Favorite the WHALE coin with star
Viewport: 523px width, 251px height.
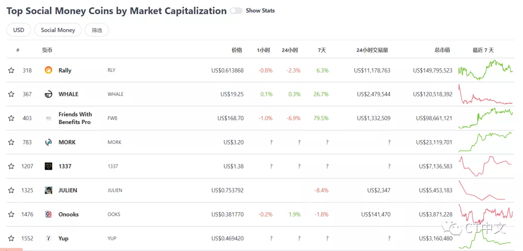click(x=11, y=94)
